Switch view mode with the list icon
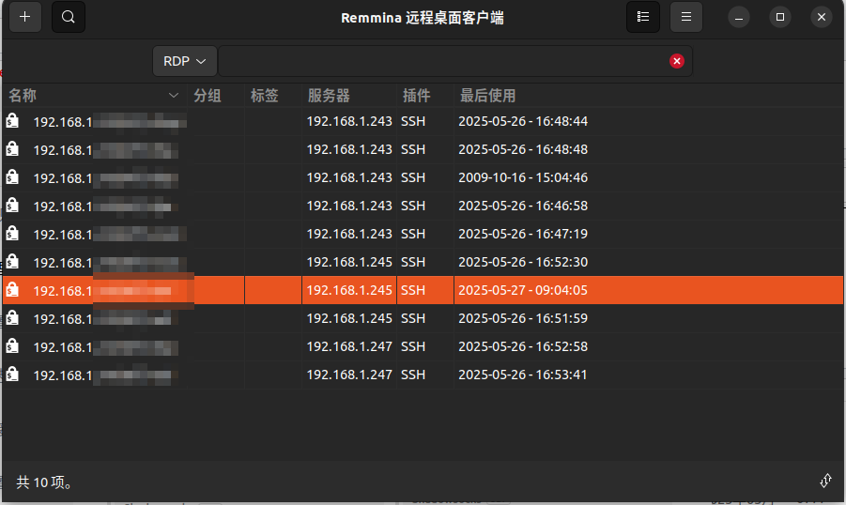The height and width of the screenshot is (505, 846). tap(642, 17)
